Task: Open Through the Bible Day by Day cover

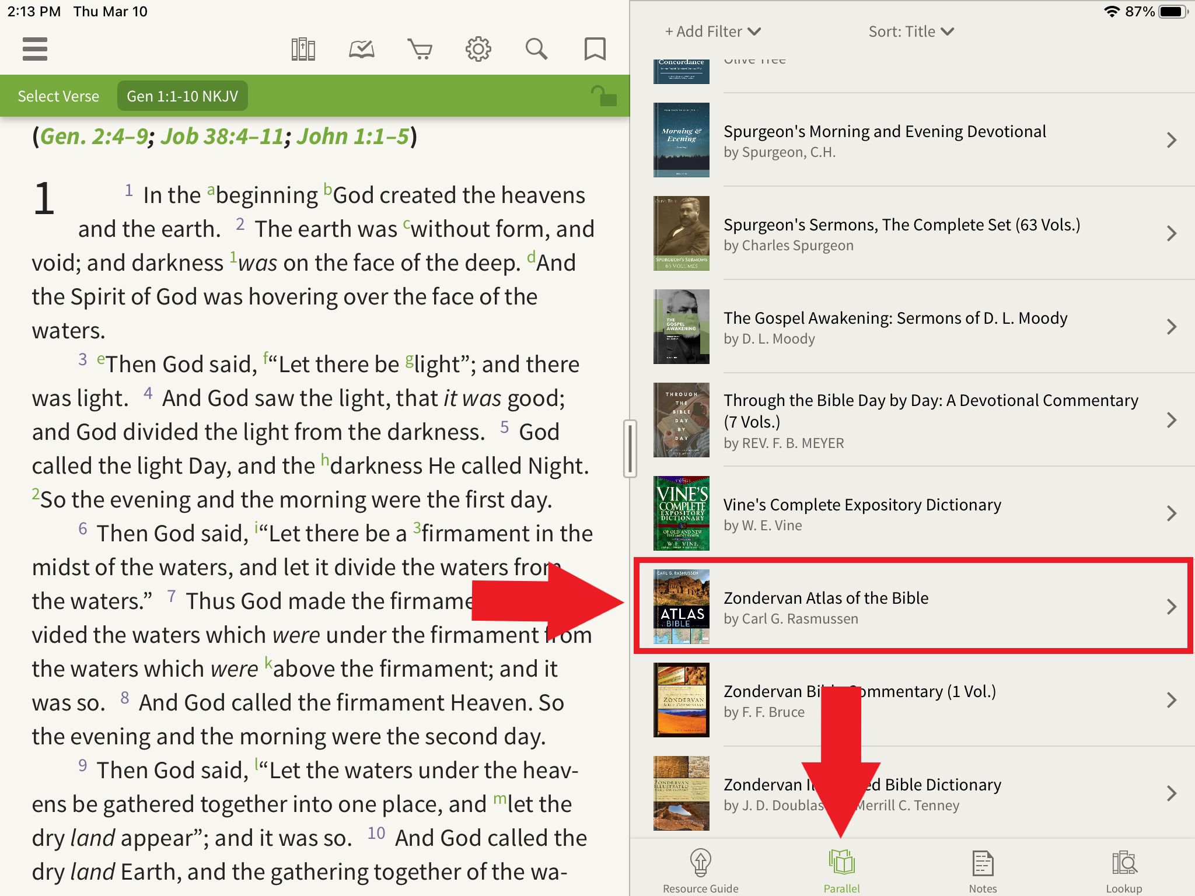Action: pos(682,420)
